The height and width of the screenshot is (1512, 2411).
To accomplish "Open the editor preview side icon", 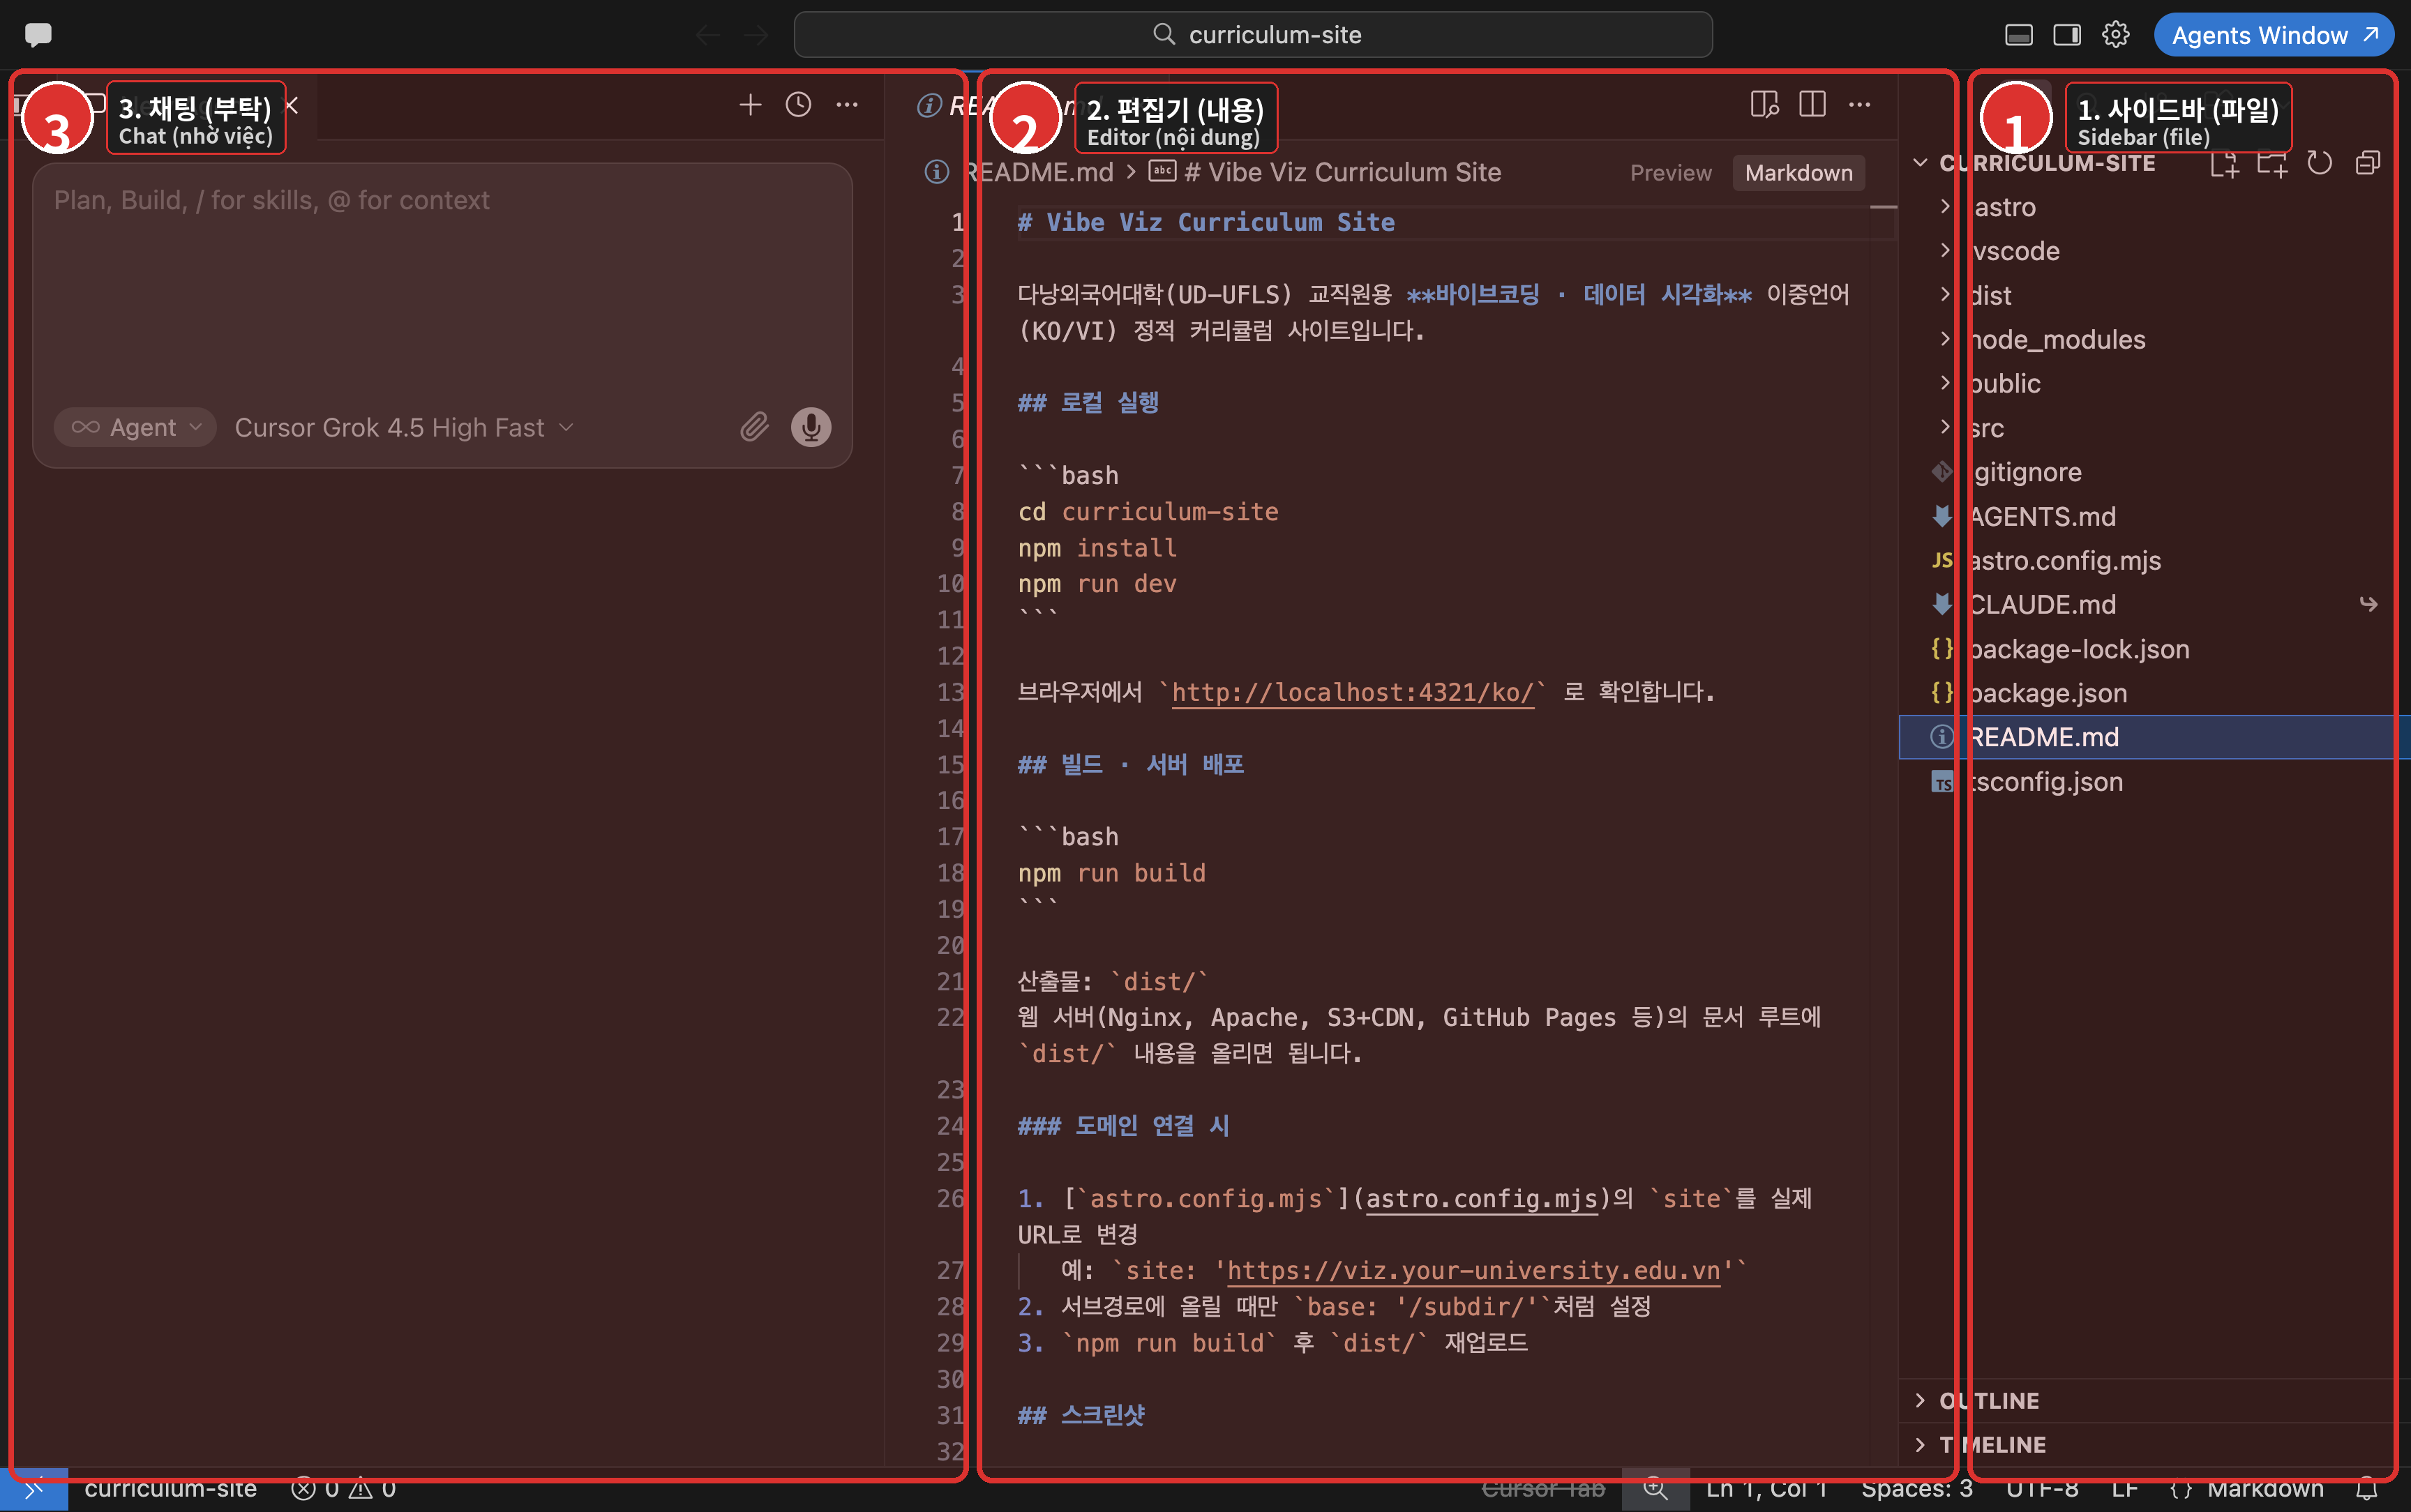I will point(1764,104).
